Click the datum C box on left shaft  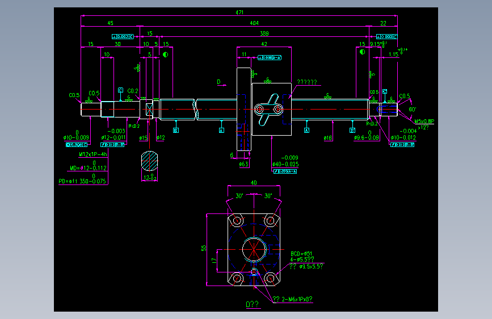(x=120, y=90)
